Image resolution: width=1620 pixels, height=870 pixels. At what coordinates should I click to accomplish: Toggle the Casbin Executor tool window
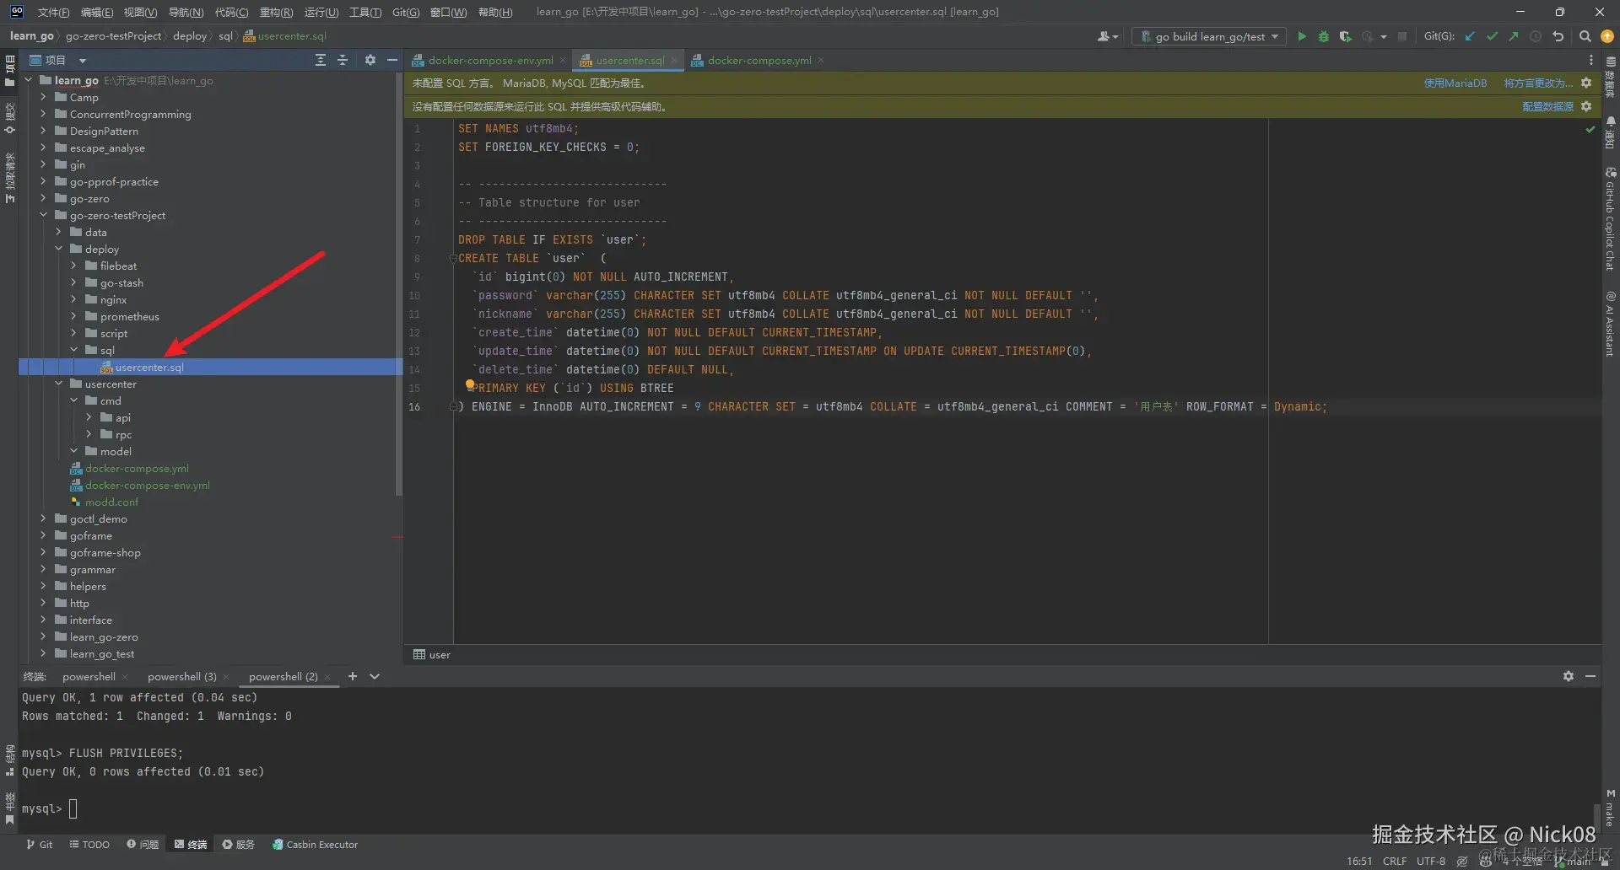315,844
